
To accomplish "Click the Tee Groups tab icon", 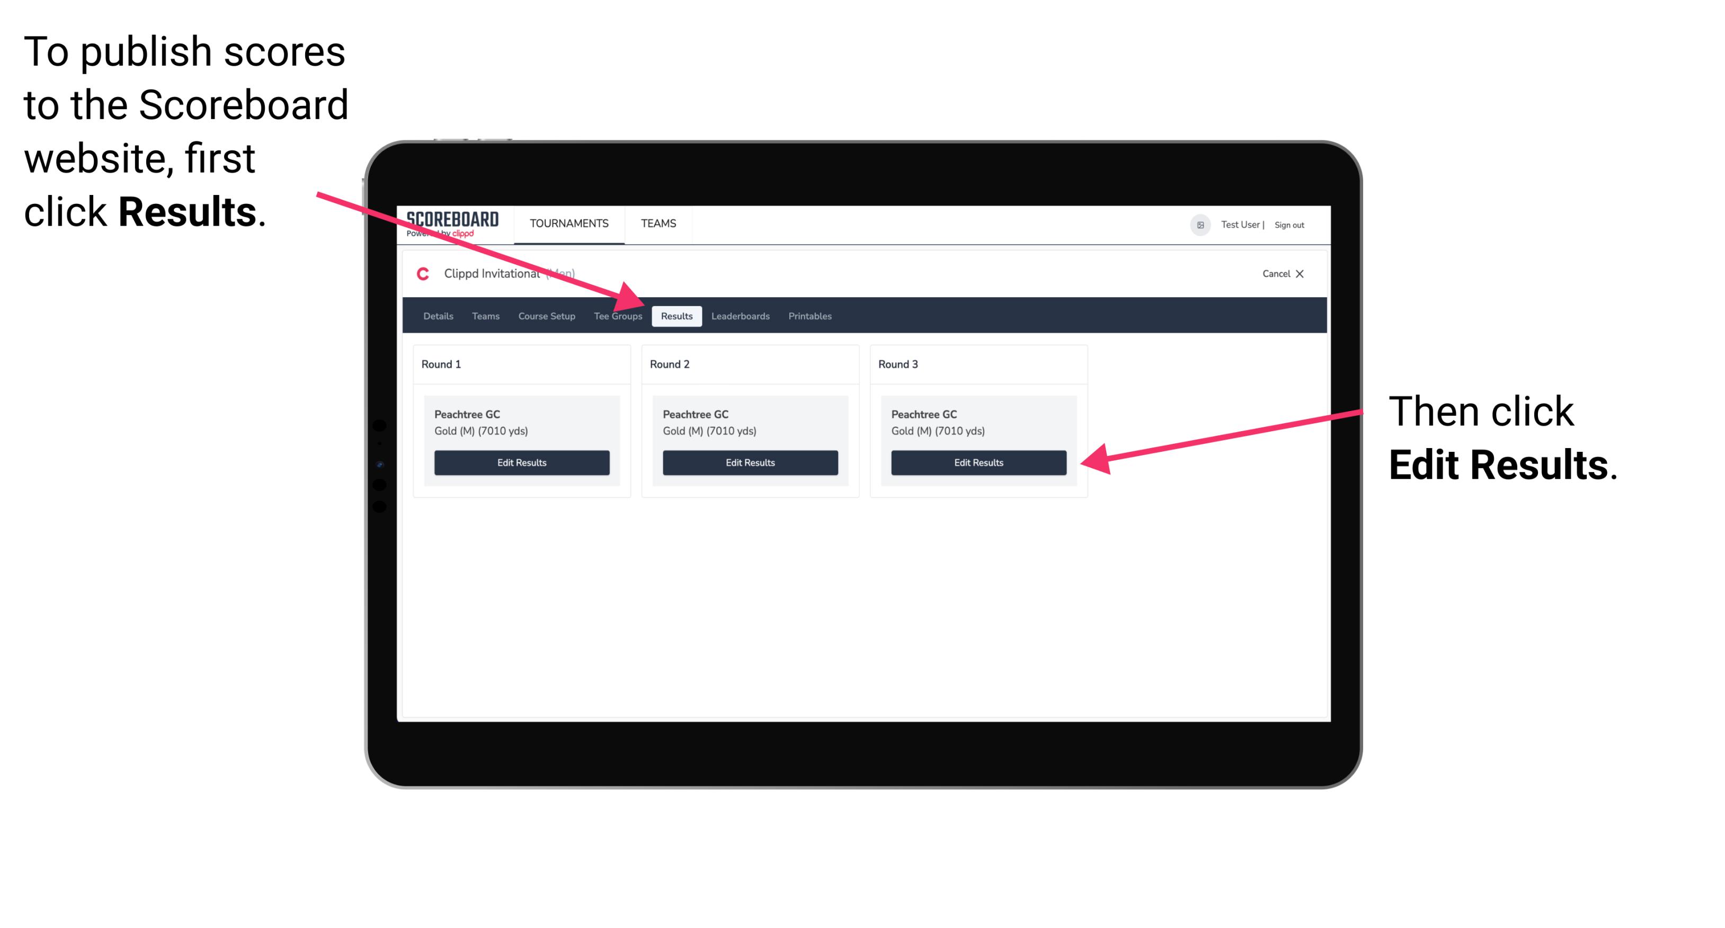I will pos(617,316).
